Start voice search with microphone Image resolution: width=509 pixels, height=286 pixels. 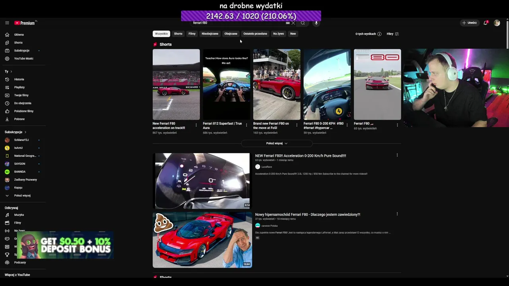tap(316, 23)
